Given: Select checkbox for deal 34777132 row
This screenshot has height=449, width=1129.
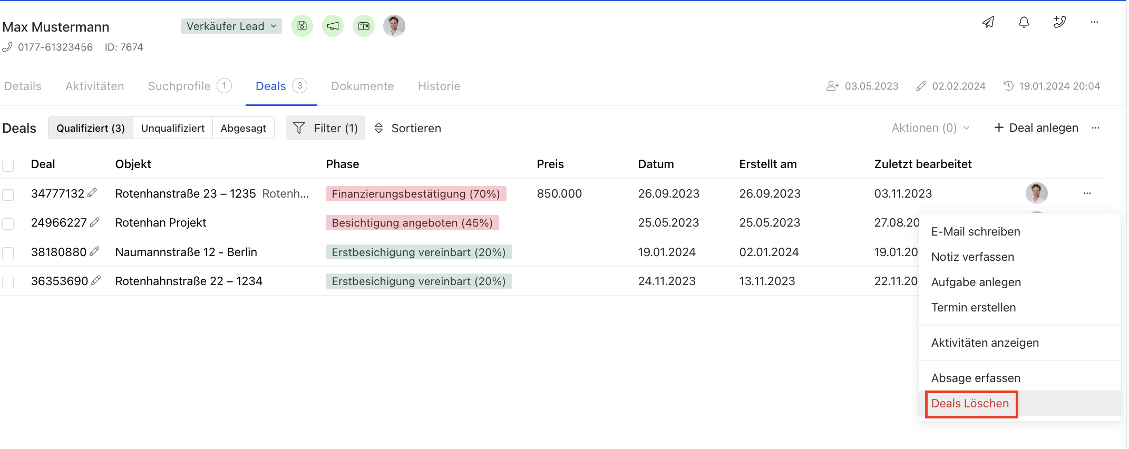Looking at the screenshot, I should (8, 194).
